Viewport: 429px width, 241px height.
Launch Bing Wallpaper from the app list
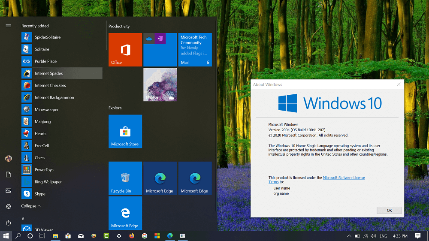coord(62,181)
